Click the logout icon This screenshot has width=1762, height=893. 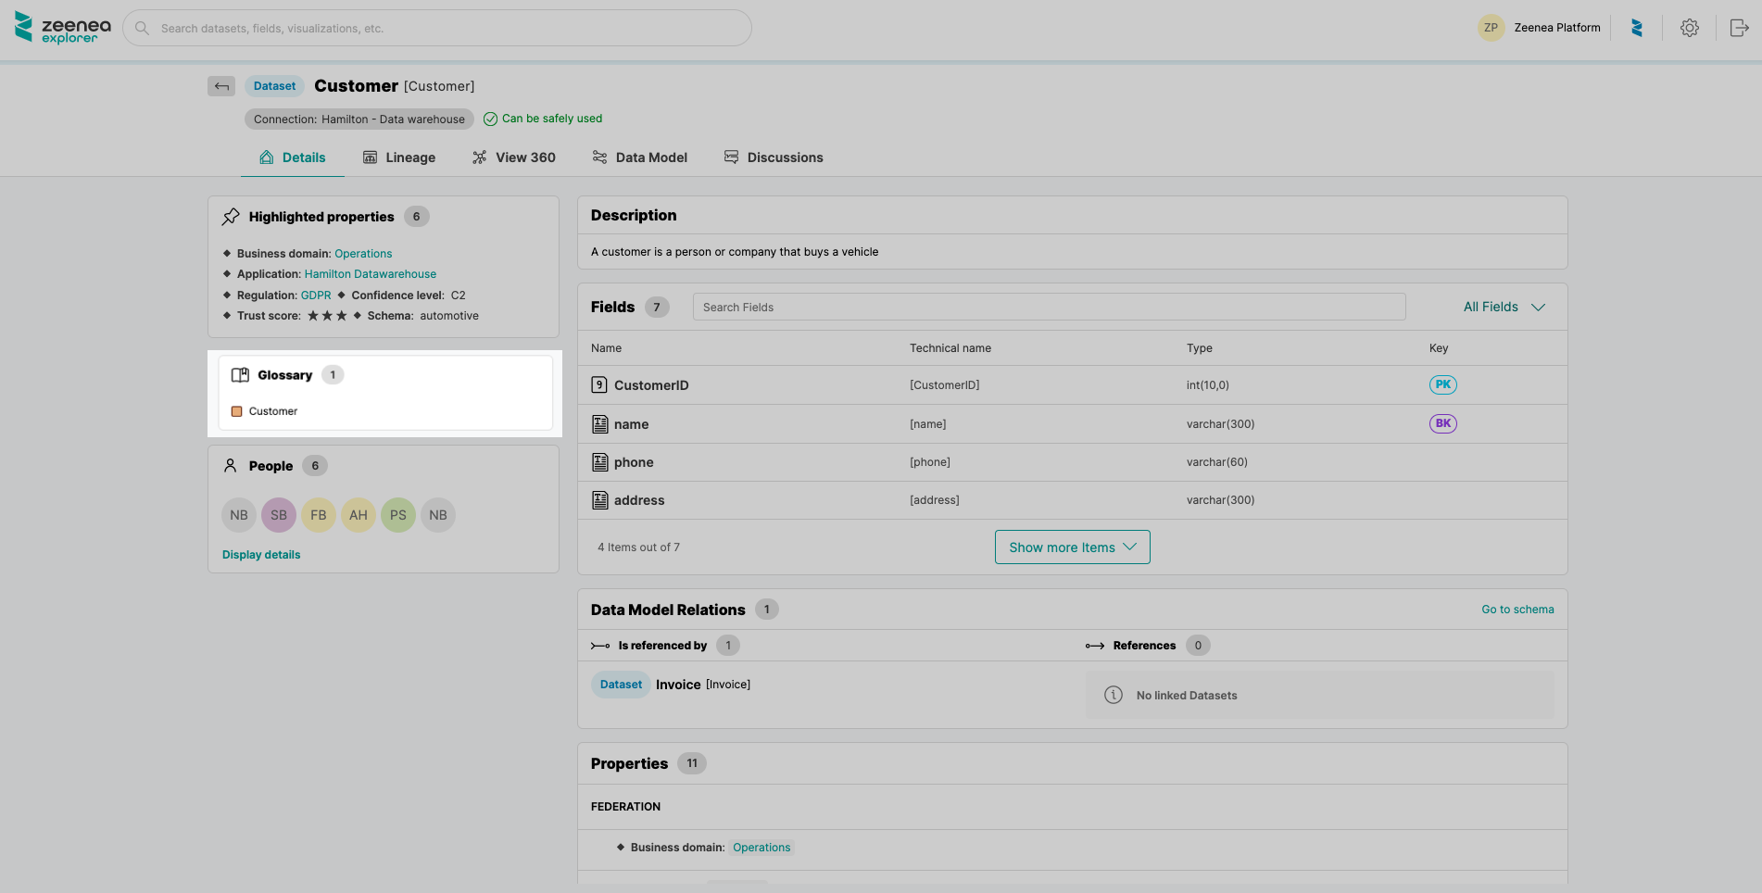coord(1739,28)
